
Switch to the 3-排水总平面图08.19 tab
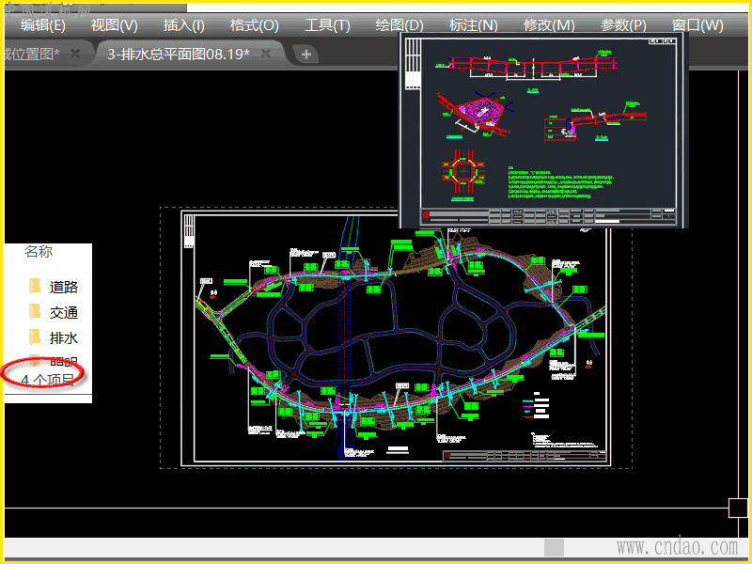click(179, 54)
